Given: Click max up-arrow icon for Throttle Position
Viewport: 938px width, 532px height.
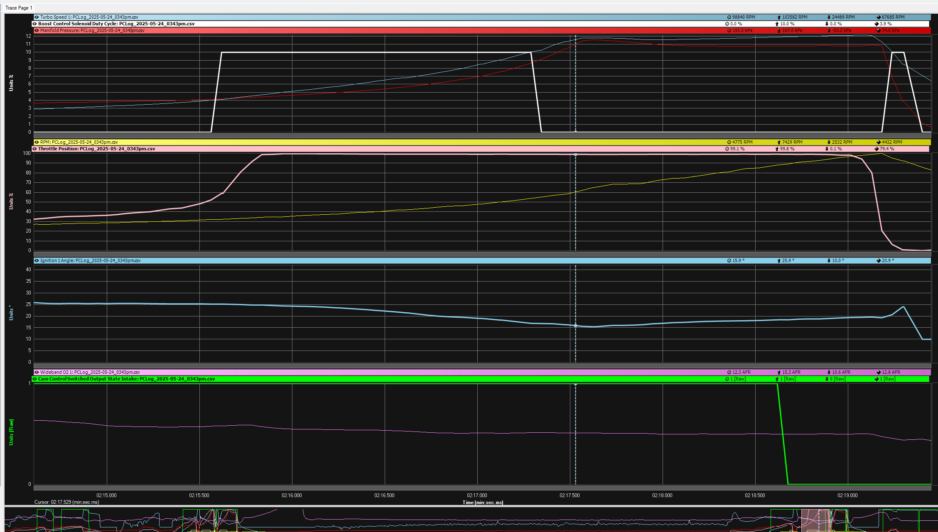Looking at the screenshot, I should click(777, 149).
